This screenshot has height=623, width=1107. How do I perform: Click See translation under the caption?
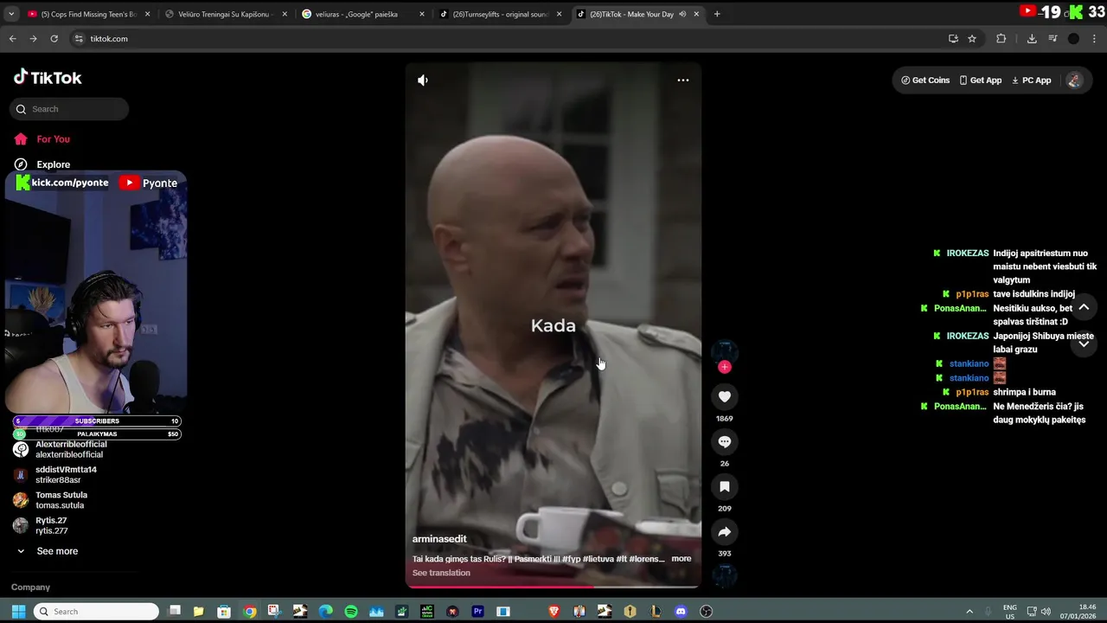441,573
